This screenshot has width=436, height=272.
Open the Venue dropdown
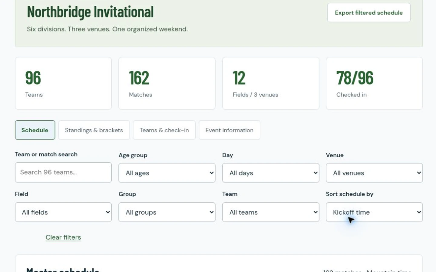click(374, 173)
